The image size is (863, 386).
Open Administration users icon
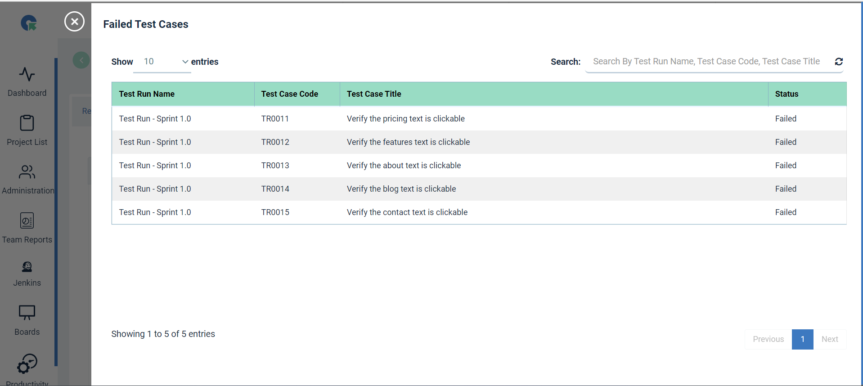[x=27, y=172]
